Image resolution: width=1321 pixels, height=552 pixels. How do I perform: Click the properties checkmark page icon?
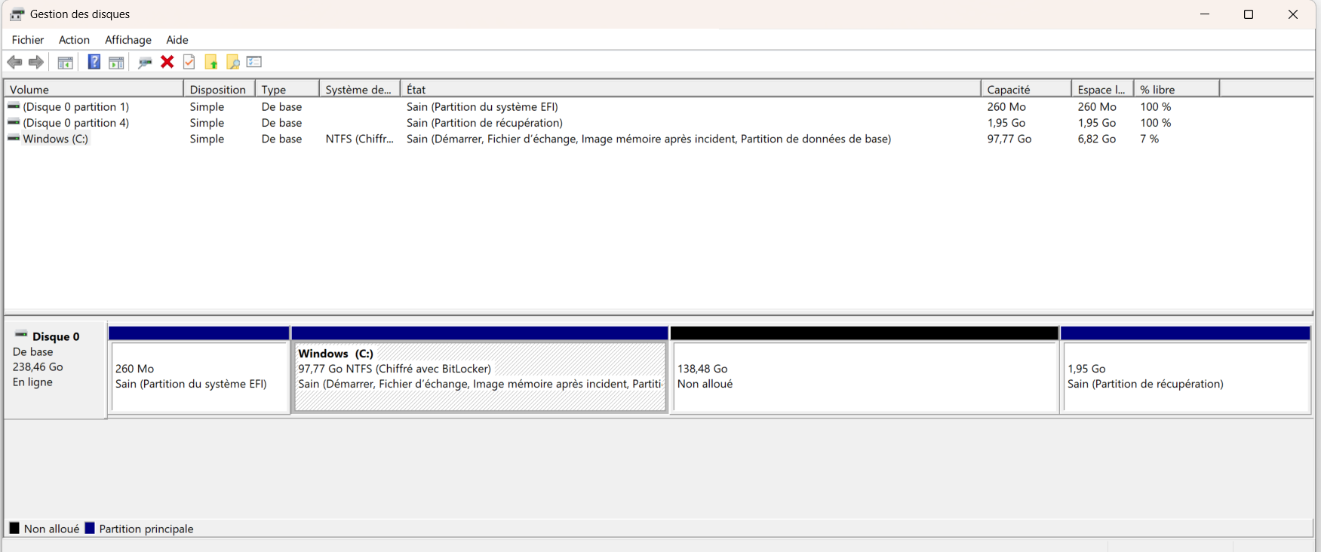tap(189, 62)
